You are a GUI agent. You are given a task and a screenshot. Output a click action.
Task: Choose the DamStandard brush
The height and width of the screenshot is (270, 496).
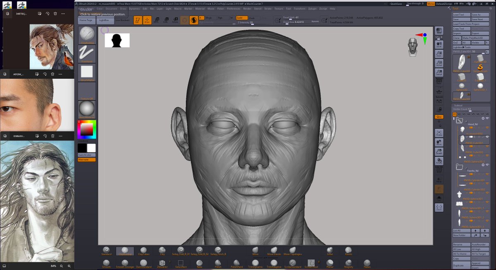tap(143, 264)
